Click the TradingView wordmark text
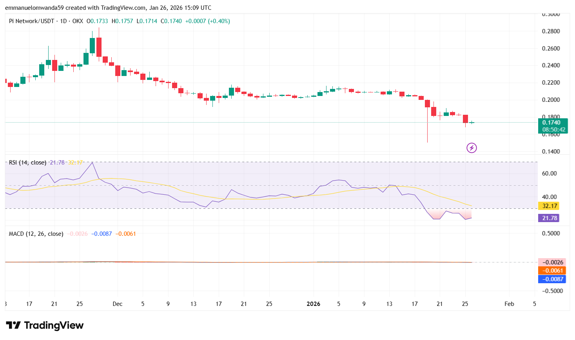 [54, 325]
